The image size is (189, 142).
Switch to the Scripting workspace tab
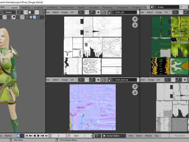click(x=137, y=7)
